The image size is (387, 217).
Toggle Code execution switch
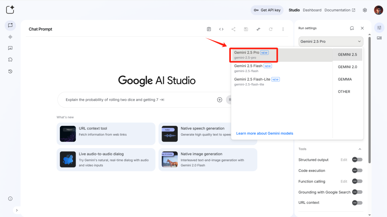click(x=357, y=170)
